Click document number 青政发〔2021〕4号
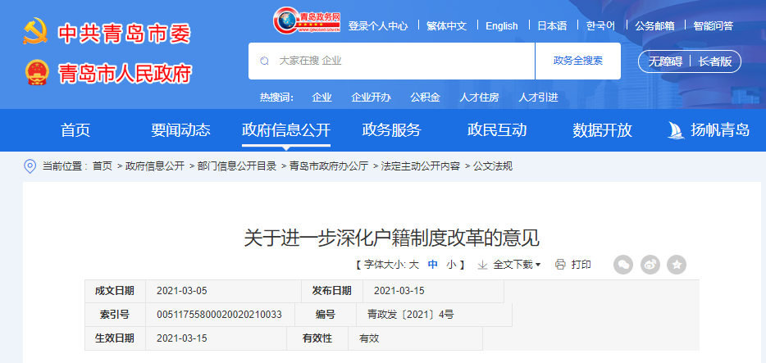The image size is (766, 363). click(410, 315)
